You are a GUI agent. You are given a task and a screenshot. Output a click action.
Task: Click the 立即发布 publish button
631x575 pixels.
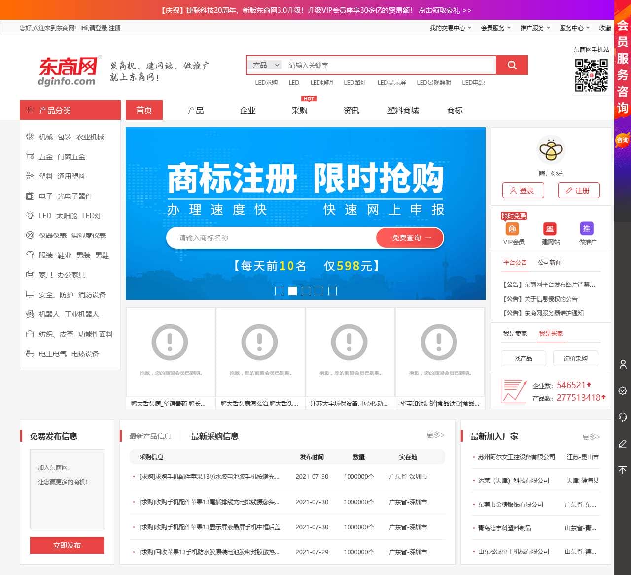[x=67, y=545]
